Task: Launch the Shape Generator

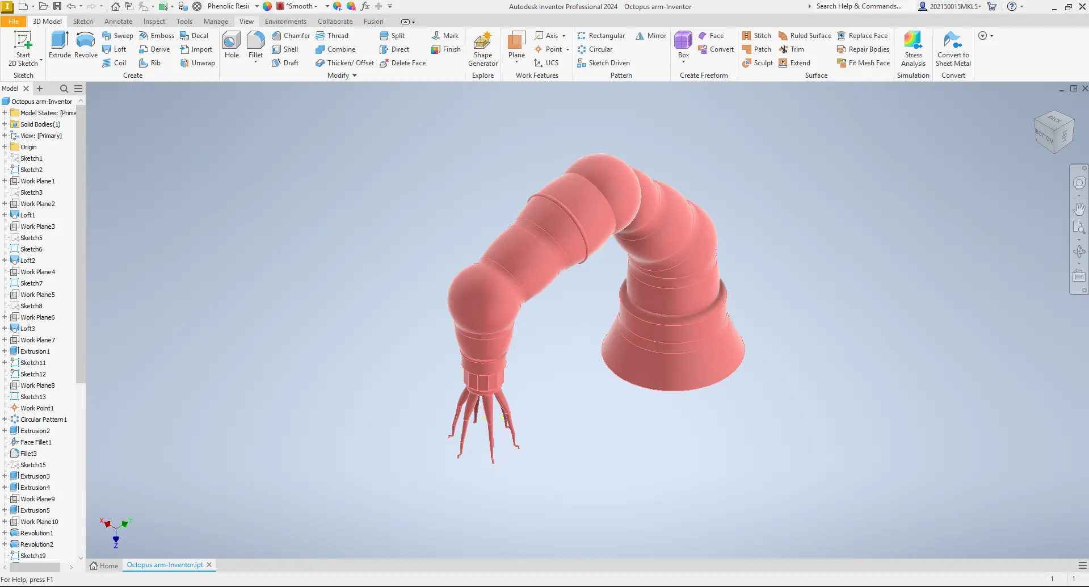Action: click(x=482, y=48)
